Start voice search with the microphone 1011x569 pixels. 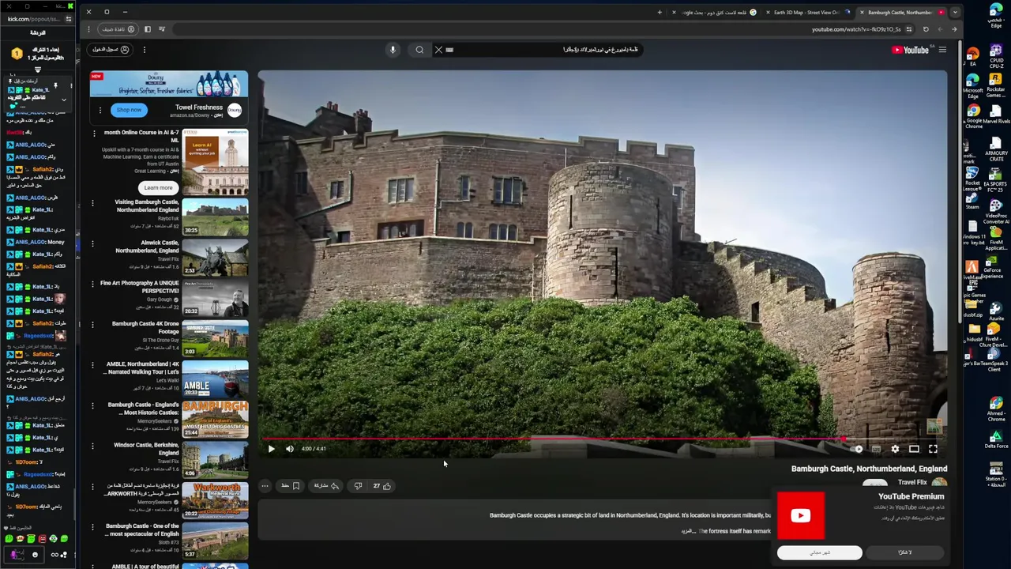tap(393, 50)
